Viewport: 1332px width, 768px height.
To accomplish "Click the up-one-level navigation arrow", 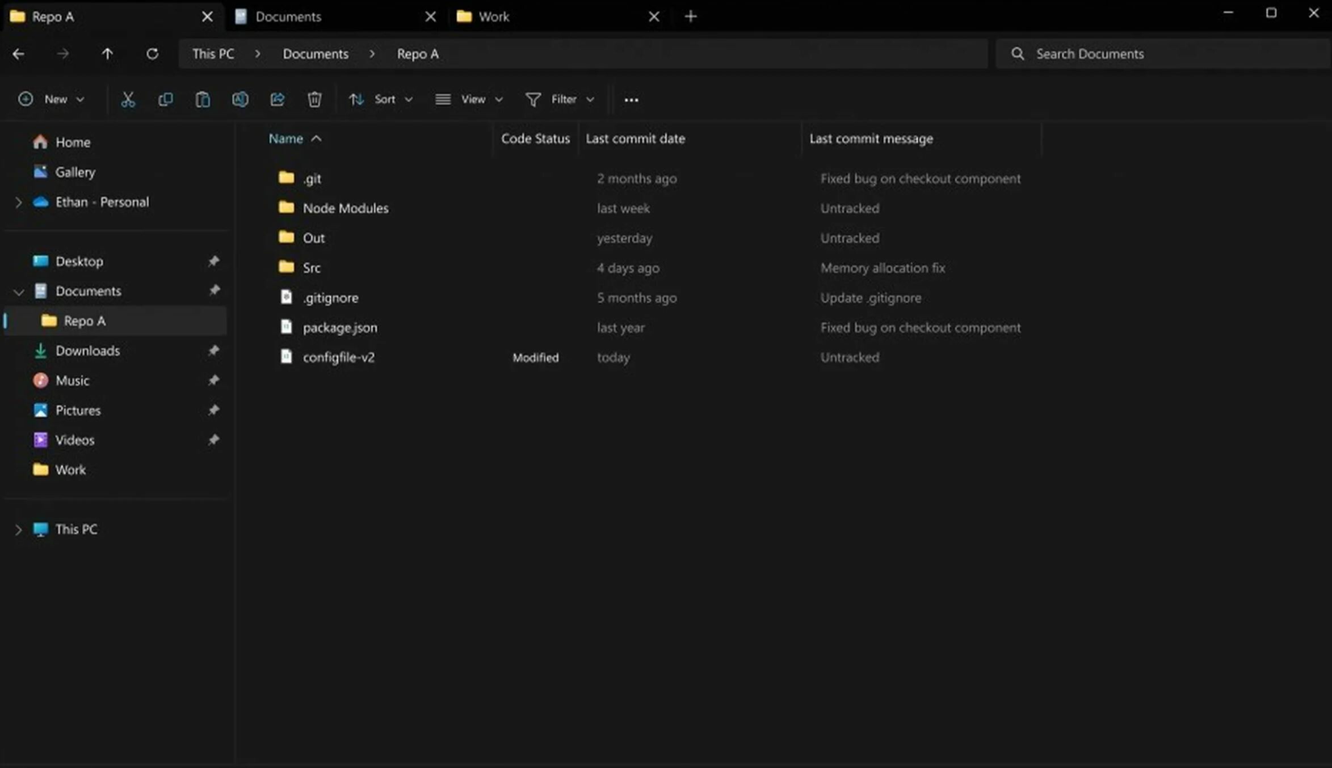I will [107, 53].
